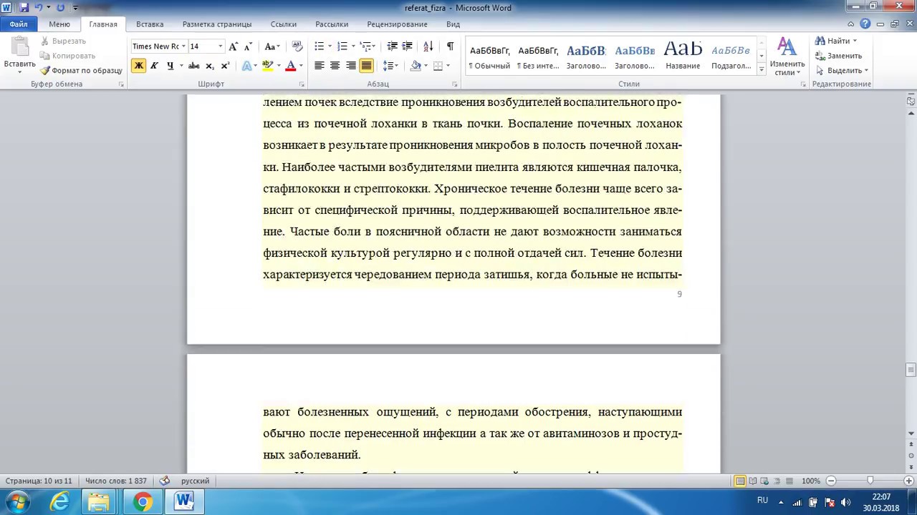Toggle italic formatting
Image resolution: width=917 pixels, height=515 pixels.
(154, 66)
